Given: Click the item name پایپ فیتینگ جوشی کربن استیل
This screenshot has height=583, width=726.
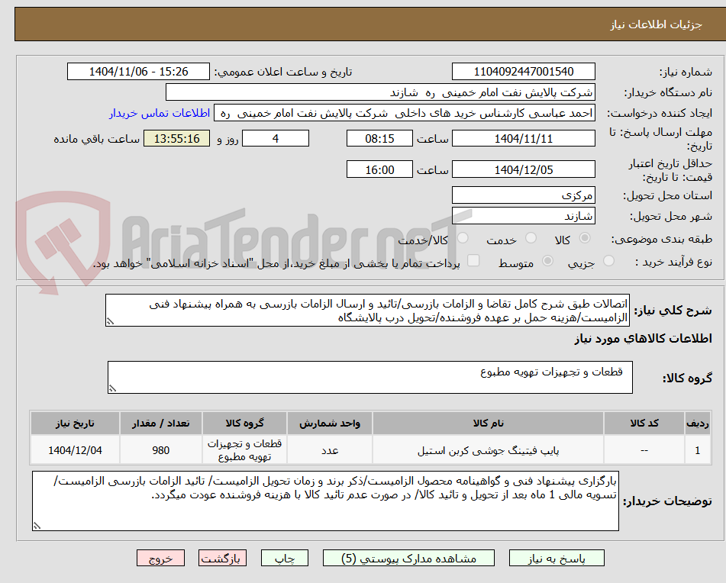Looking at the screenshot, I should [488, 451].
